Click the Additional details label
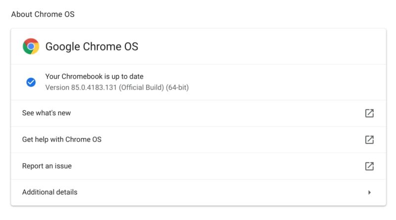The width and height of the screenshot is (396, 220). click(x=50, y=192)
